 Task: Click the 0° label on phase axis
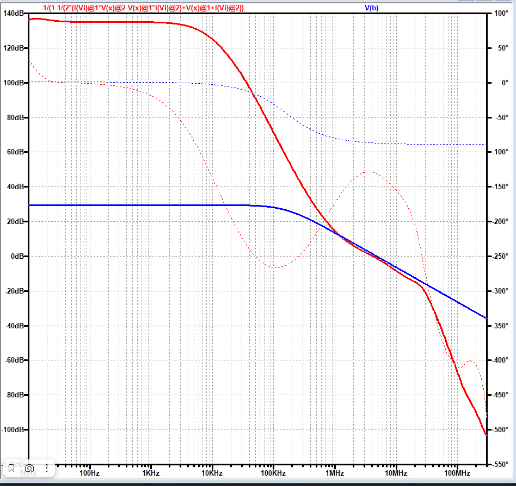(499, 83)
